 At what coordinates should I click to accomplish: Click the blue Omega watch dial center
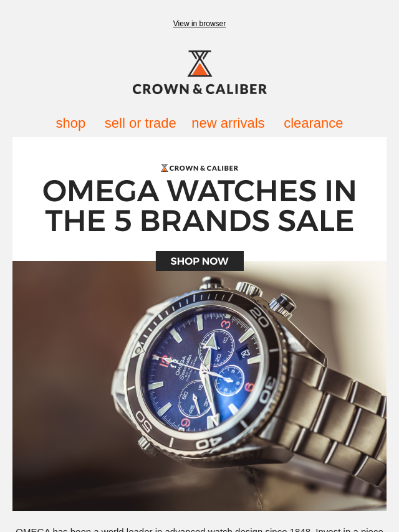point(203,368)
